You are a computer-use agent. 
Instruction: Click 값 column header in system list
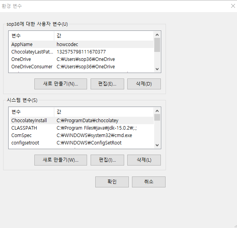(104, 112)
